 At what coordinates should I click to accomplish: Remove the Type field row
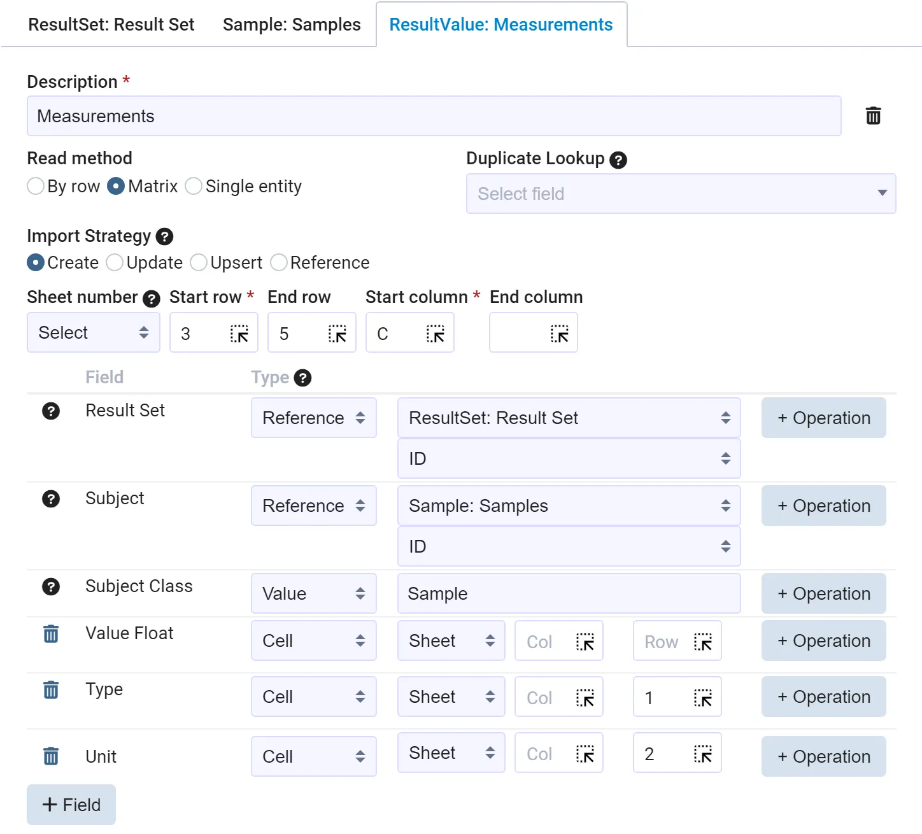click(x=51, y=690)
